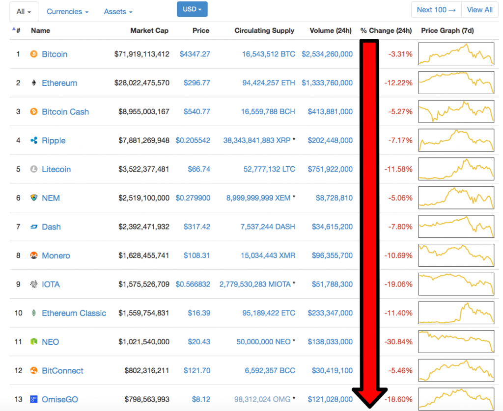Screen dimensions: 503x411
Task: Open NEO's 7-day price graph
Action: click(456, 341)
